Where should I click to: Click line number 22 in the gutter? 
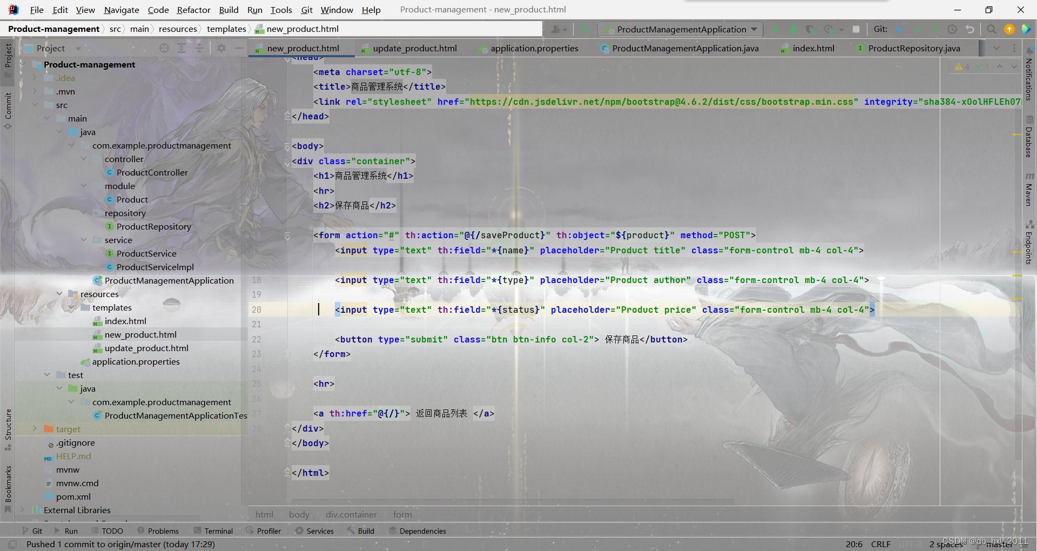[x=257, y=339]
